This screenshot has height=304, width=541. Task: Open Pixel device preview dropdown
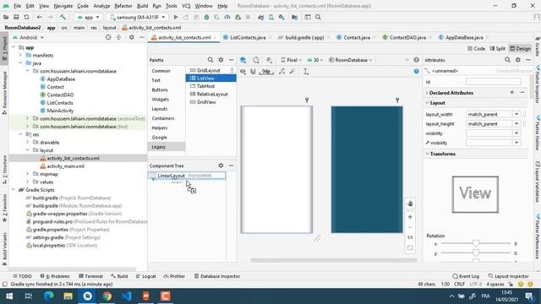[291, 60]
